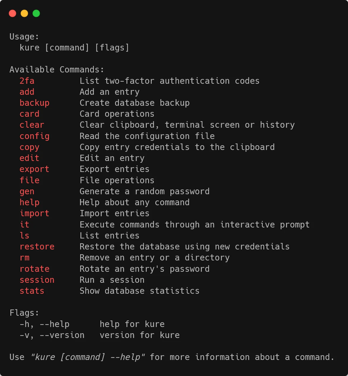Click the 'restore' command text
348x376 pixels.
[37, 247]
